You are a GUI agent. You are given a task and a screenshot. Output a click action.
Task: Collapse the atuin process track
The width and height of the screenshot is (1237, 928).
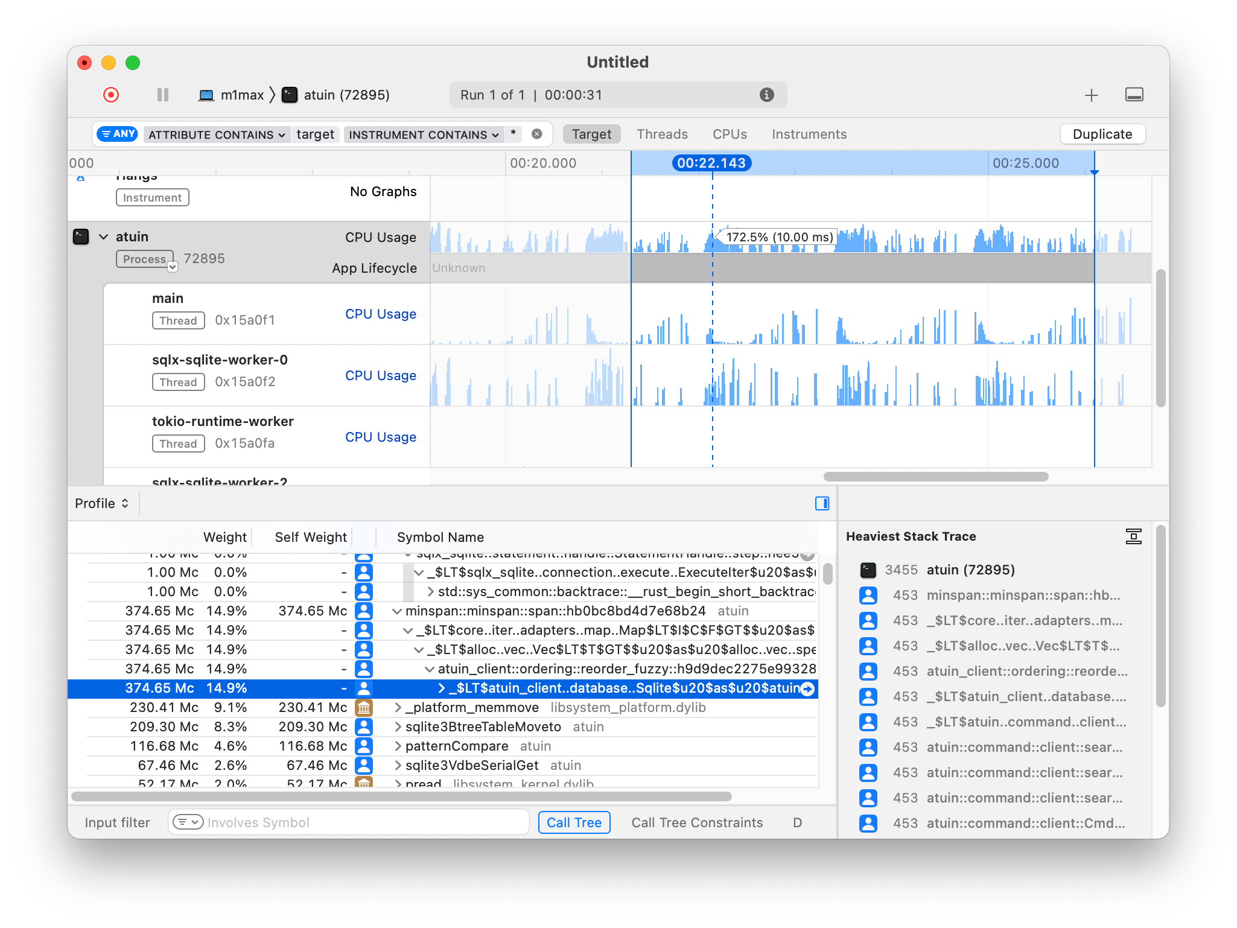pyautogui.click(x=104, y=237)
